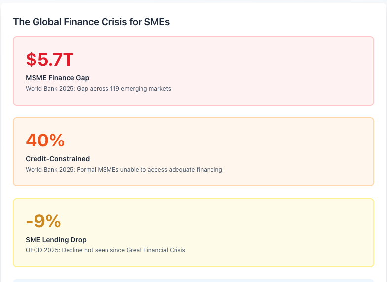The width and height of the screenshot is (387, 282).
Task: Click the partially visible blue card at bottom
Action: pos(193,280)
